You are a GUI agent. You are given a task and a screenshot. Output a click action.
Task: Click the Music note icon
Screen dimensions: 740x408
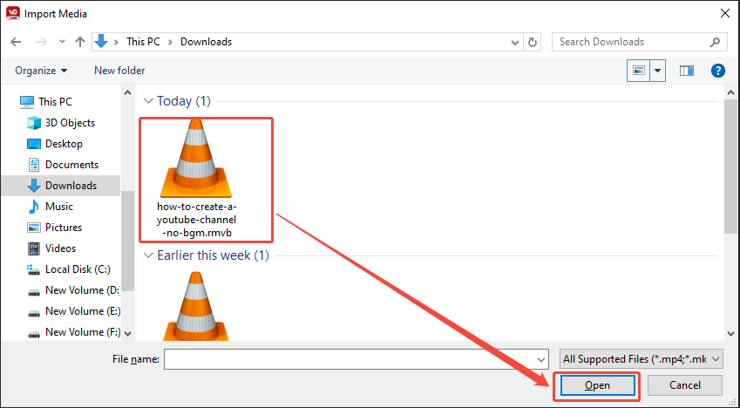[x=34, y=207]
